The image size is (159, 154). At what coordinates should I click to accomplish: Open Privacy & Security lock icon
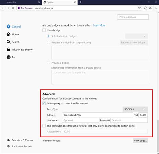[8, 49]
